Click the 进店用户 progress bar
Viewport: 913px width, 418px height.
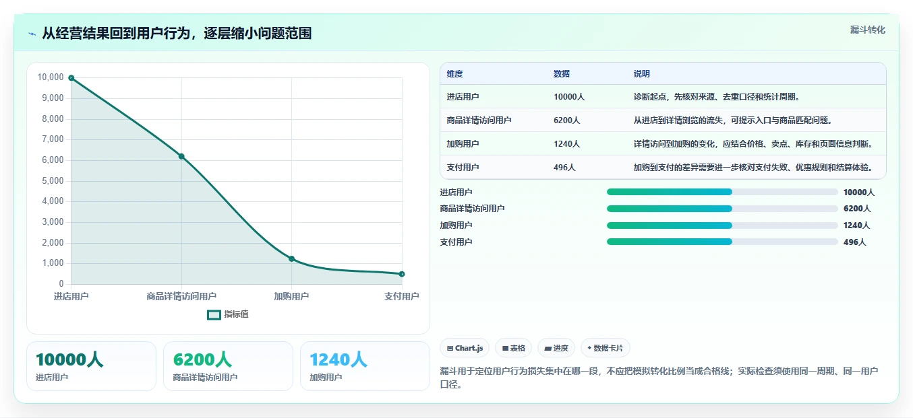pos(722,192)
